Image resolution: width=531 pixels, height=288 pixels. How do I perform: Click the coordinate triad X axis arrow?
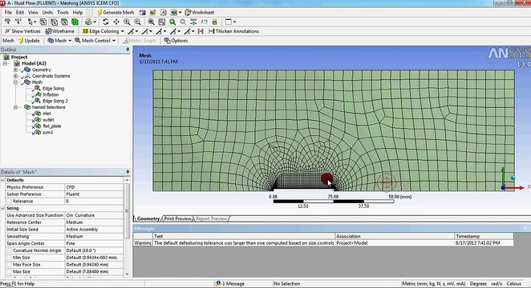pos(516,188)
